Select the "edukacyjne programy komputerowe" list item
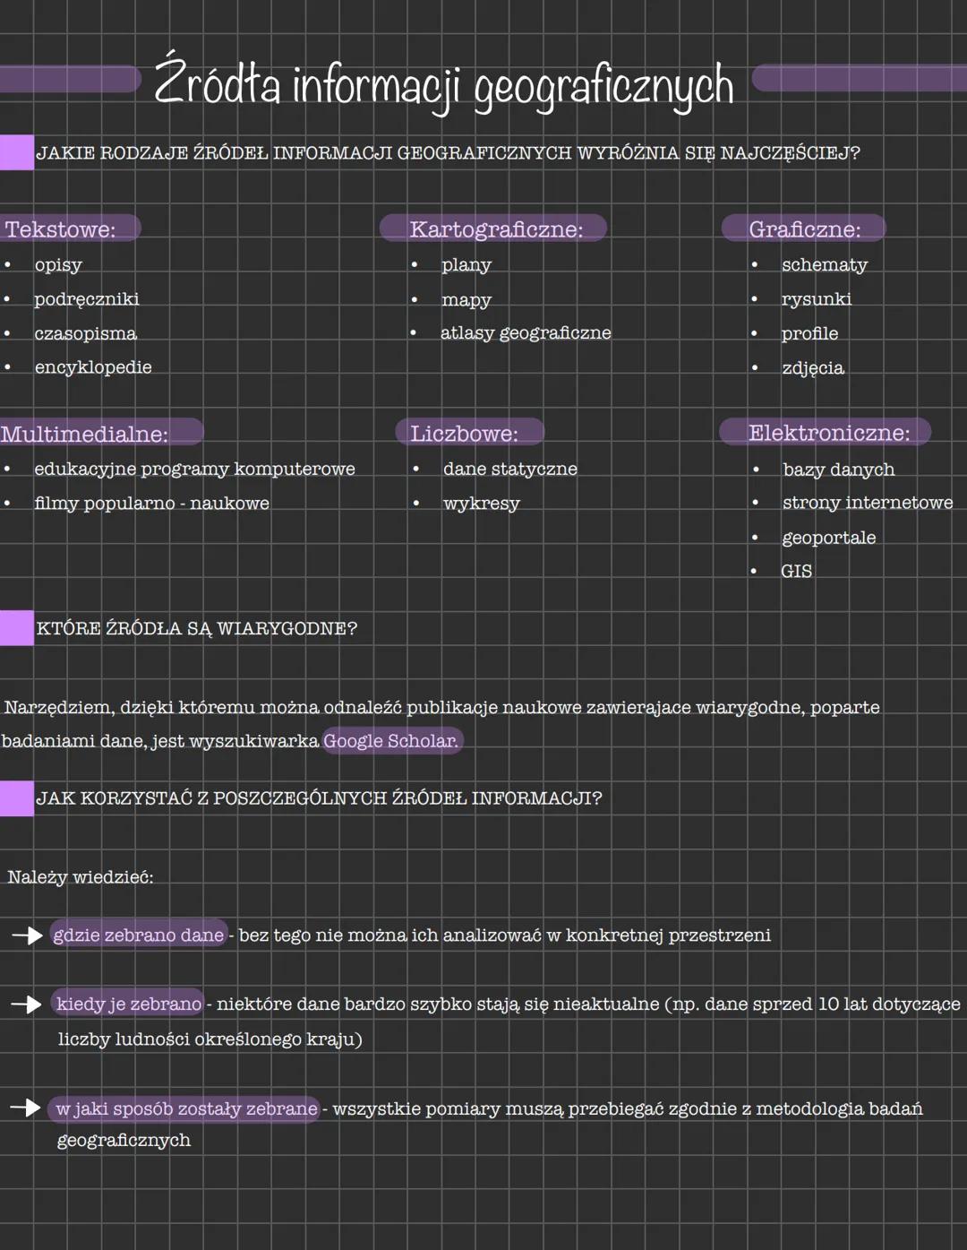 click(x=194, y=469)
